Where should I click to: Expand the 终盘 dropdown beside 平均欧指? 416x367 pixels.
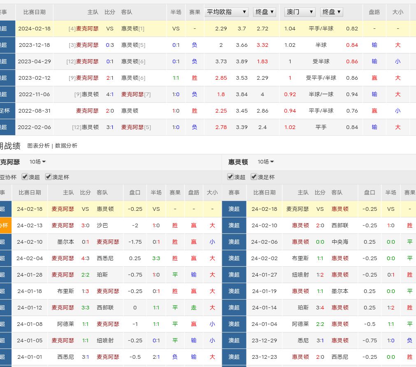264,12
